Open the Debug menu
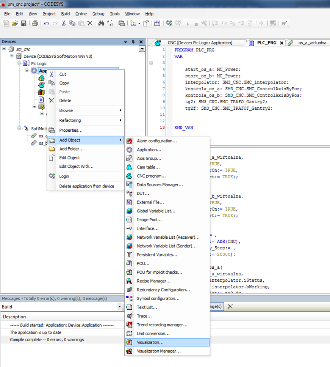The width and height of the screenshot is (330, 367). pyautogui.click(x=99, y=14)
